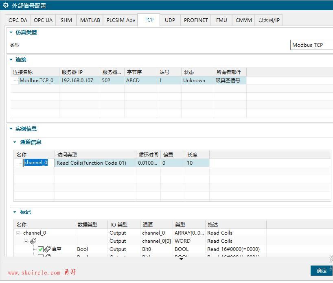Open the Modbus TCP type dropdown
The width and height of the screenshot is (333, 283).
(x=311, y=45)
